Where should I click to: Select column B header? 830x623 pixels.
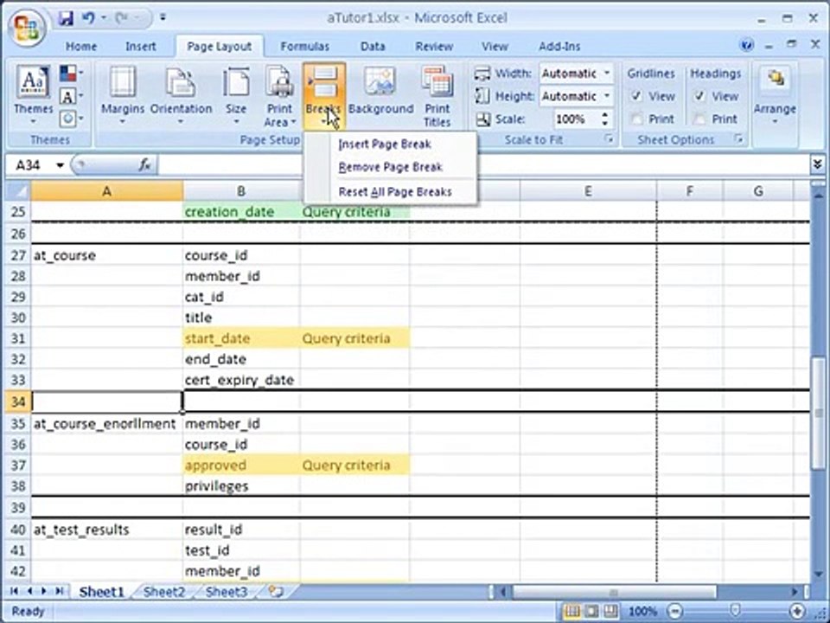[241, 191]
